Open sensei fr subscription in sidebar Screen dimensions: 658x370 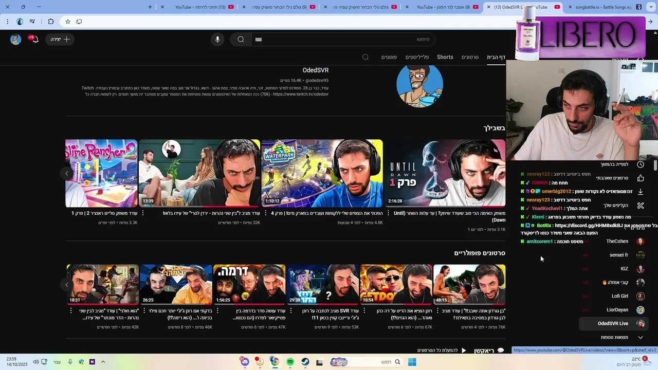(613, 255)
